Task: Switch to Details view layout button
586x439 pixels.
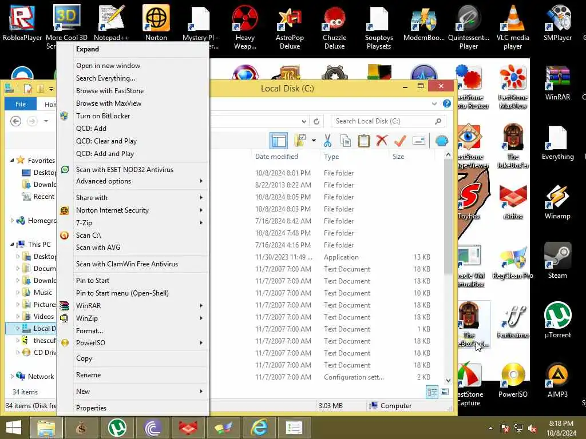Action: coord(432,392)
